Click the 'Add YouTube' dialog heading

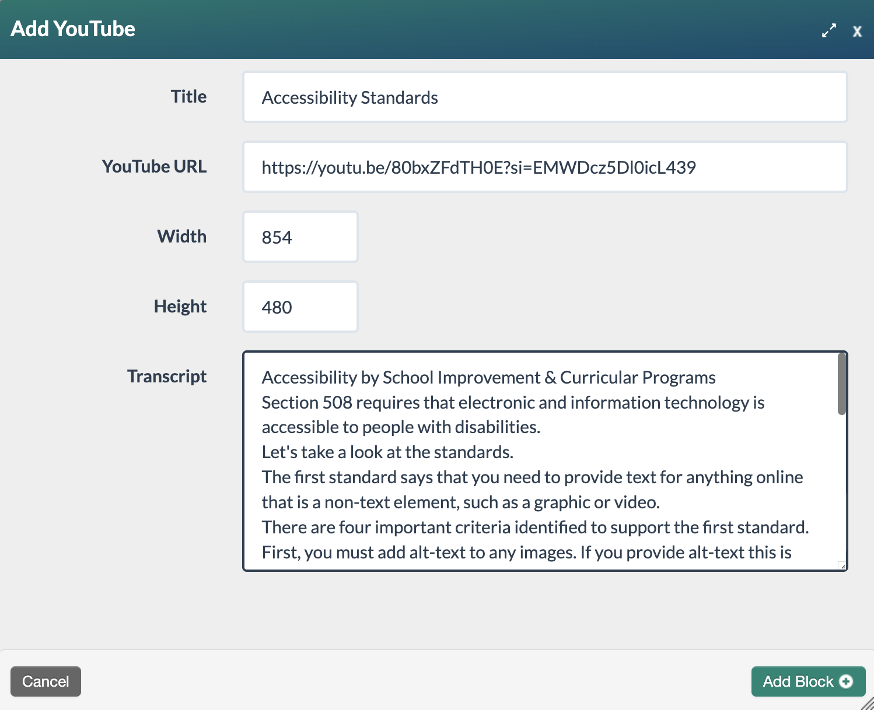tap(73, 29)
